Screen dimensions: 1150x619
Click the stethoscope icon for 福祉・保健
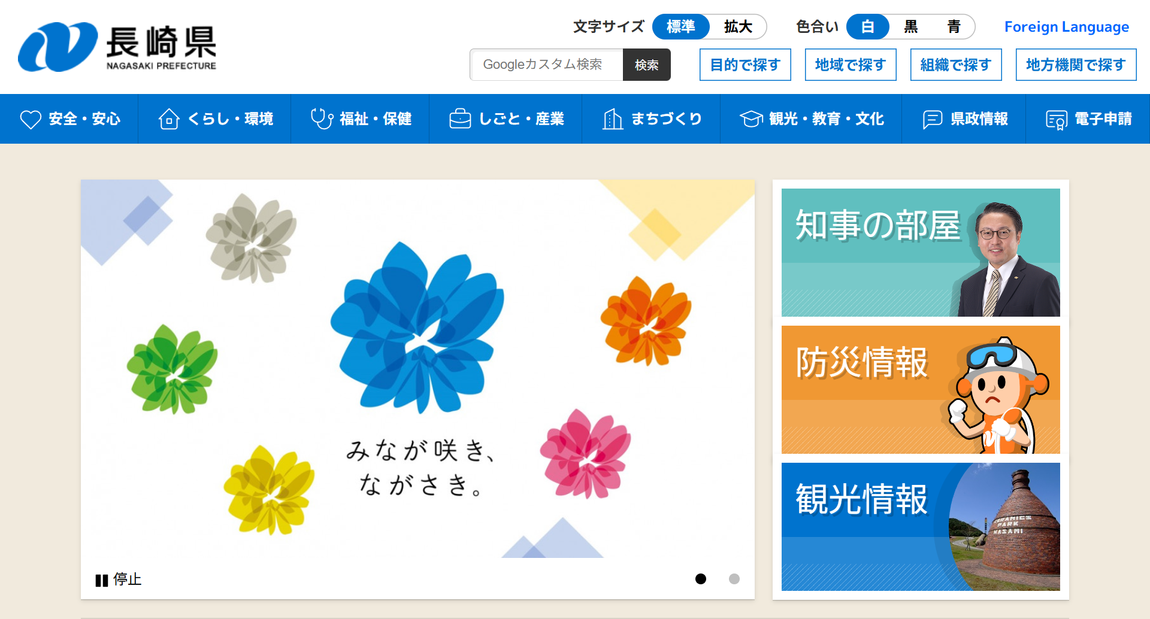pyautogui.click(x=322, y=119)
